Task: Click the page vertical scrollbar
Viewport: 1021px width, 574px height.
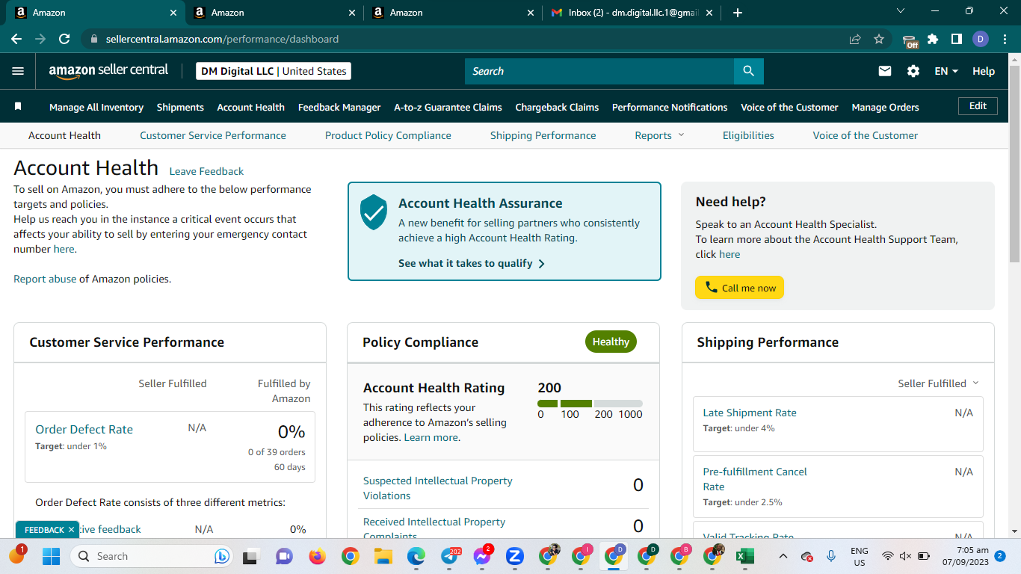Action: 1014,164
